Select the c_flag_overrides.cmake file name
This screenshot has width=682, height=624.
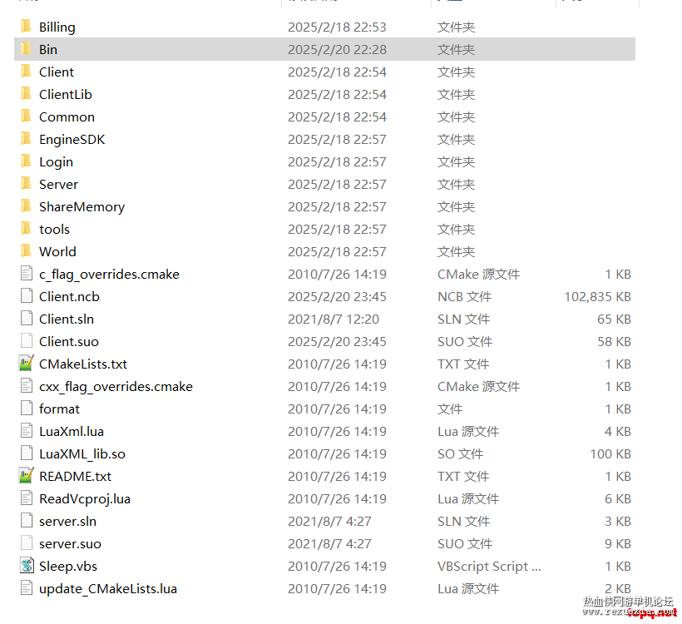point(109,275)
